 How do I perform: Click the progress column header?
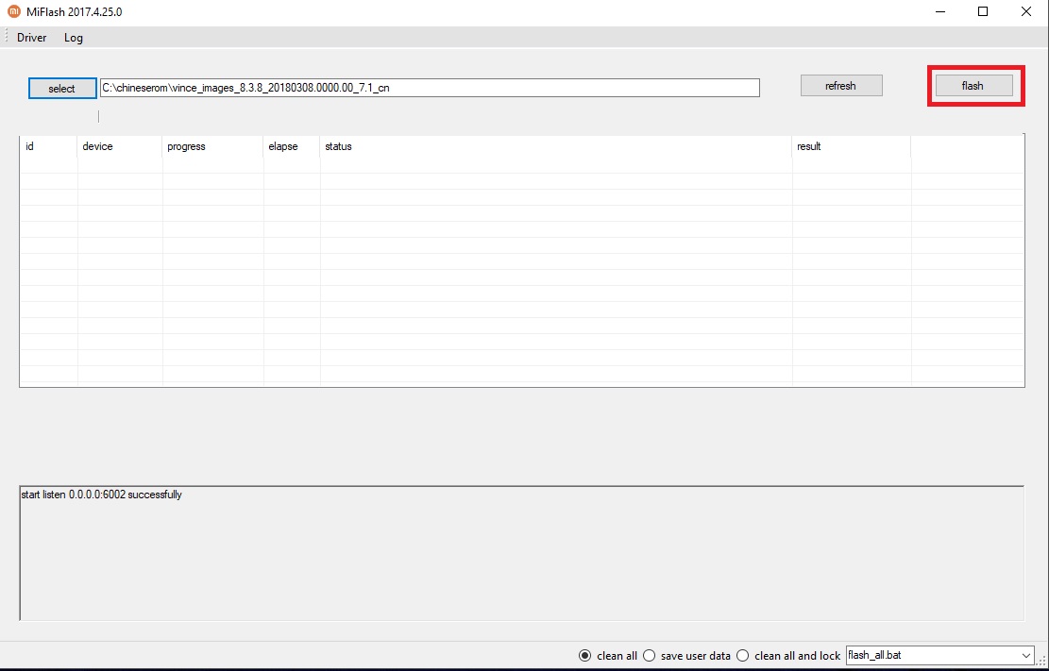[x=212, y=146]
